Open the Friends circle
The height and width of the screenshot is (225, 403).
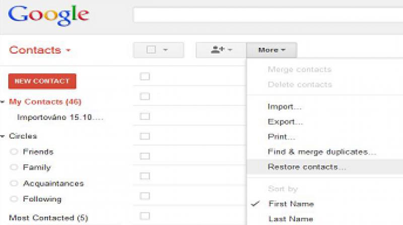coord(38,152)
